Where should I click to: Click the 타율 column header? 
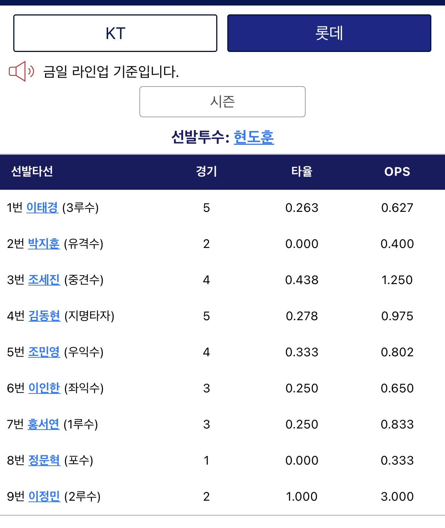click(x=302, y=171)
